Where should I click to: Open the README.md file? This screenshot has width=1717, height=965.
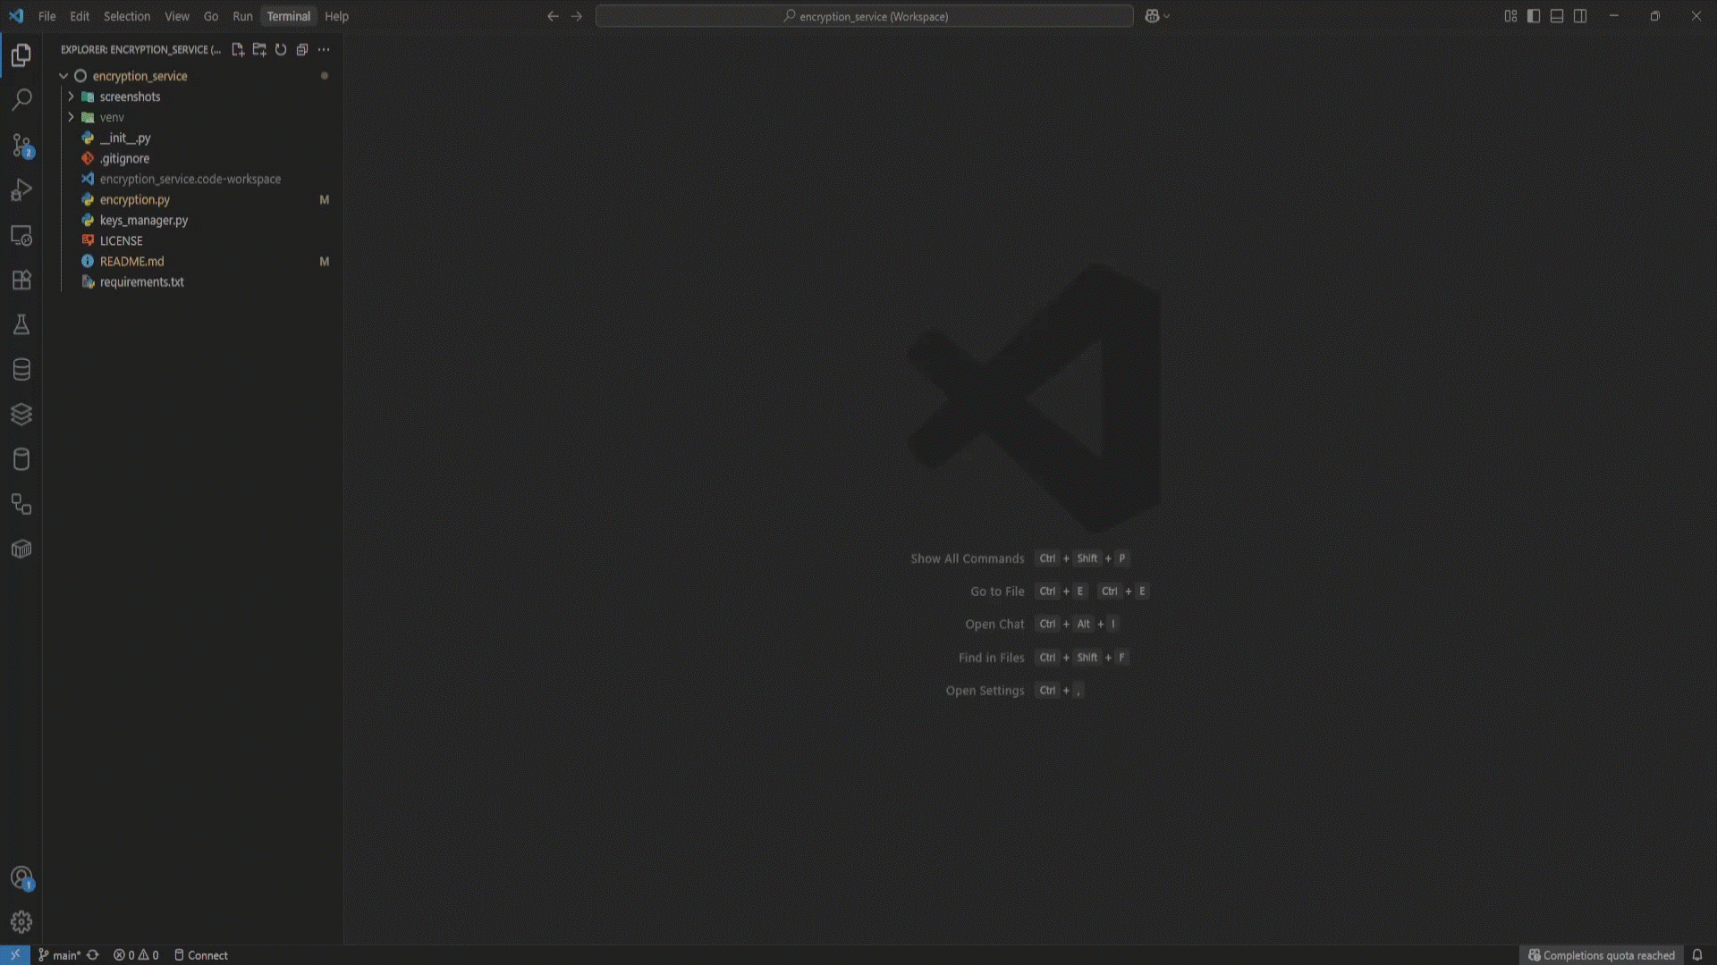coord(131,261)
